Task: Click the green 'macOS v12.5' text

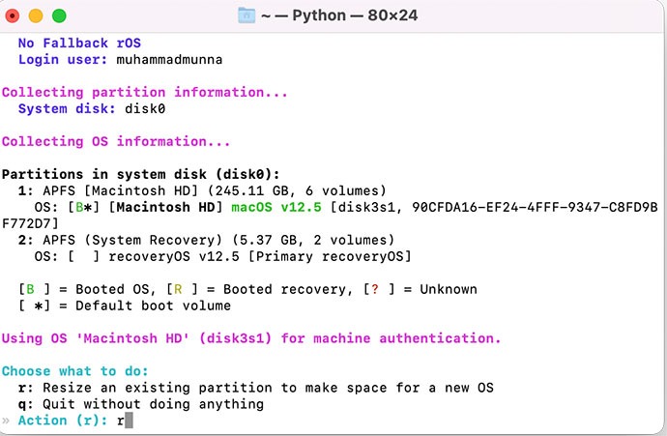Action: point(276,207)
